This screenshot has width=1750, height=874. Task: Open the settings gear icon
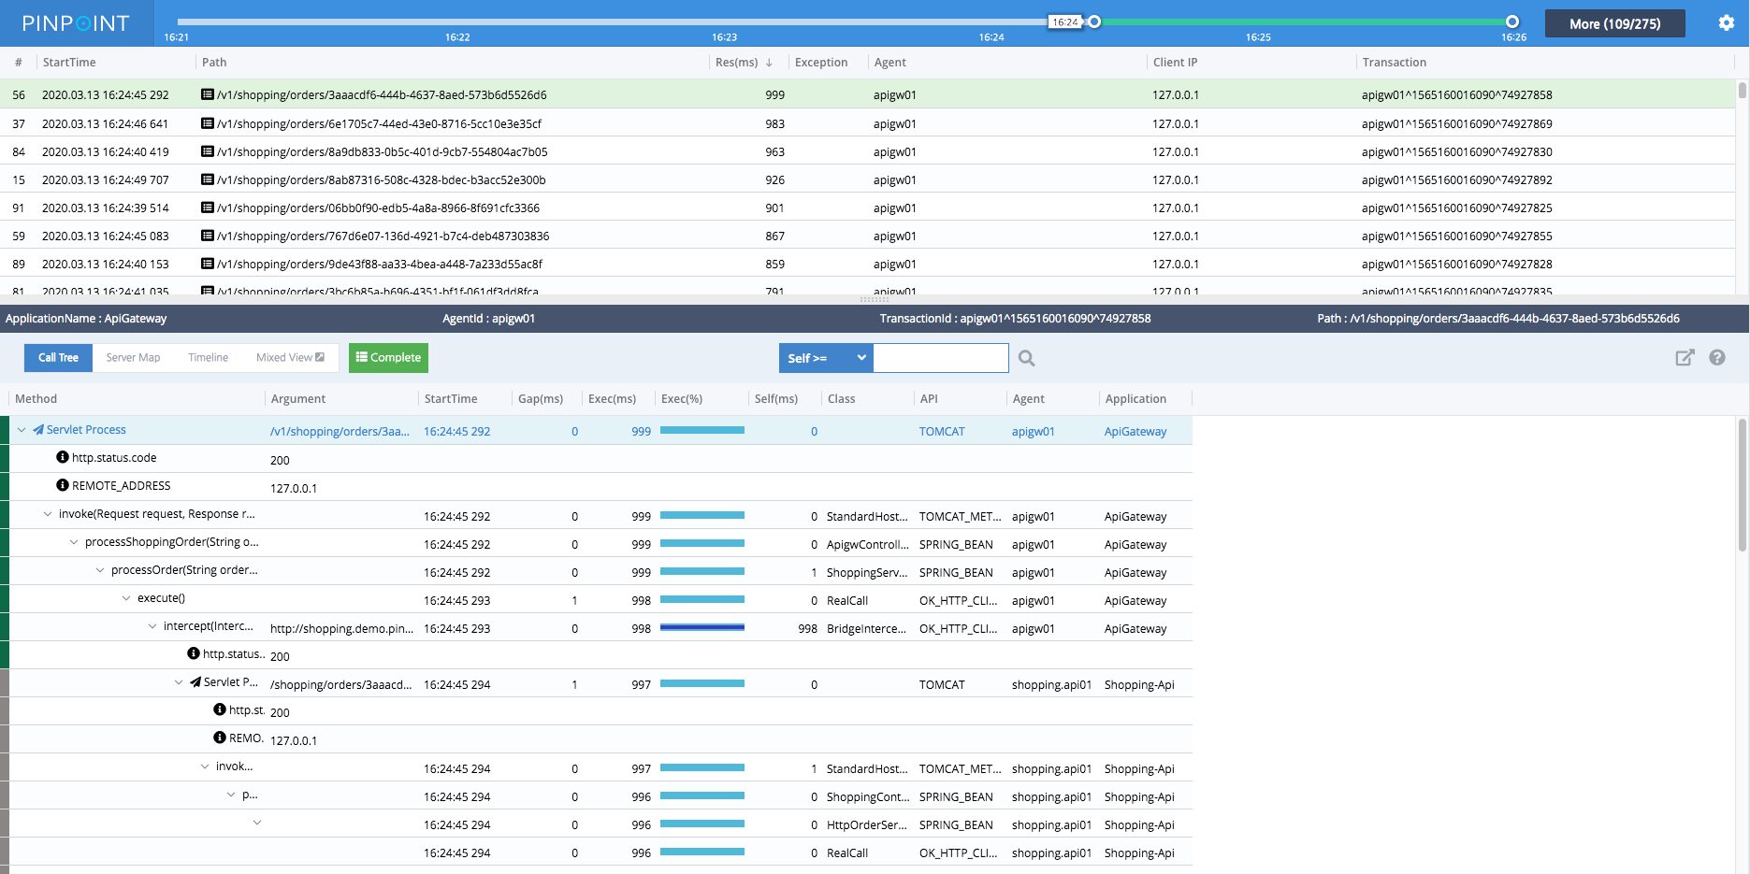point(1726,23)
